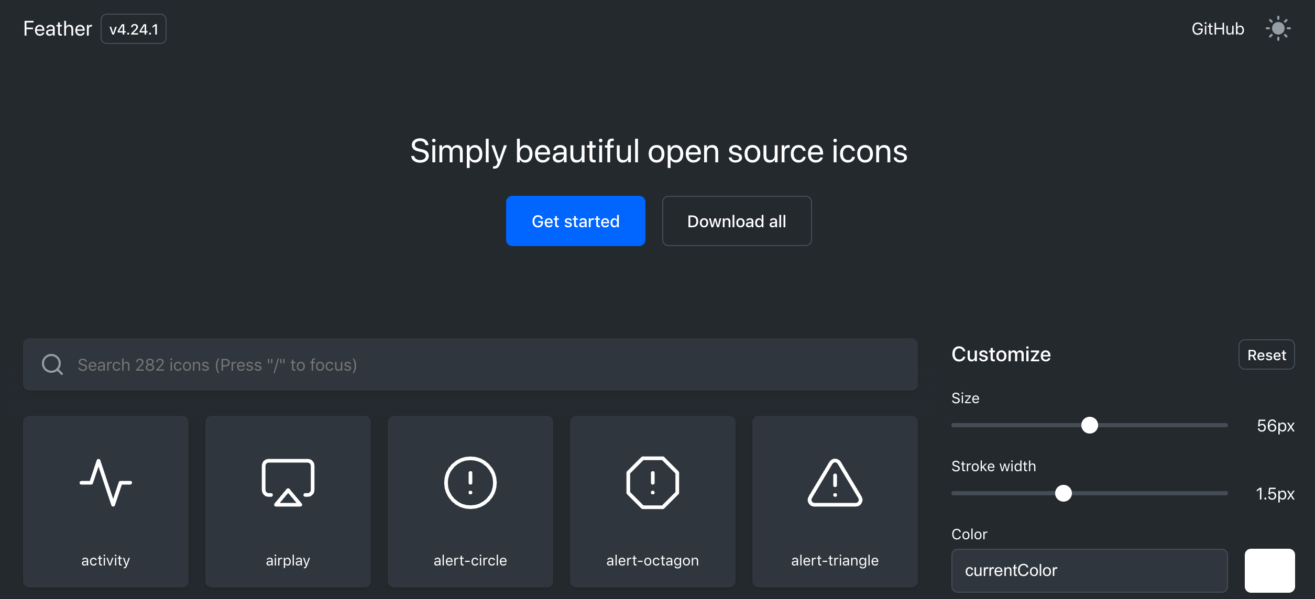1315x599 pixels.
Task: Select the airplay icon
Action: (x=288, y=483)
